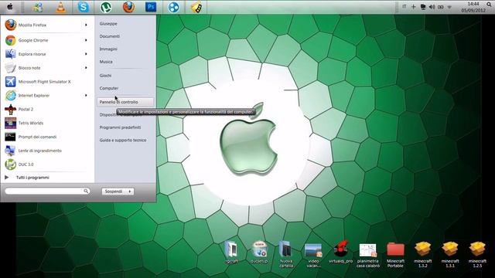
Task: Click the Apple logo start button
Action: point(10,7)
